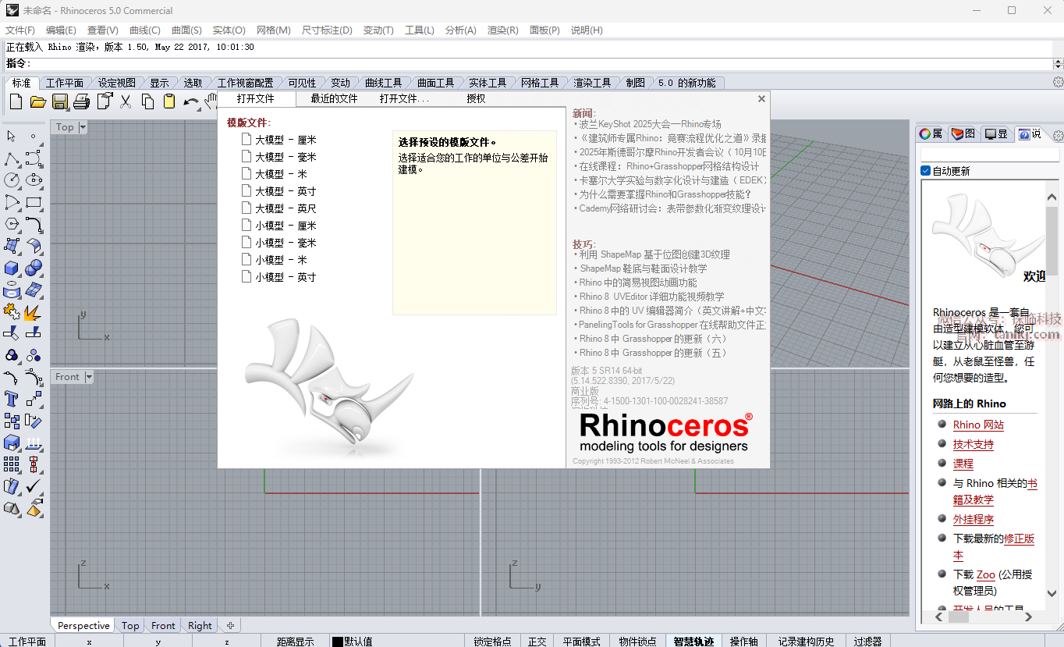Open the Top viewport dropdown arrow
Screen dimensions: 1064x647
click(83, 127)
